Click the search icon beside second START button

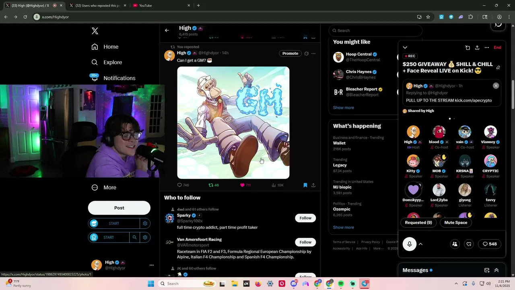click(x=135, y=238)
